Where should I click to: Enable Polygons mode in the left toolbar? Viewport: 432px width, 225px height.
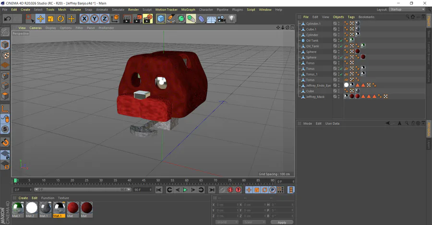pyautogui.click(x=5, y=96)
